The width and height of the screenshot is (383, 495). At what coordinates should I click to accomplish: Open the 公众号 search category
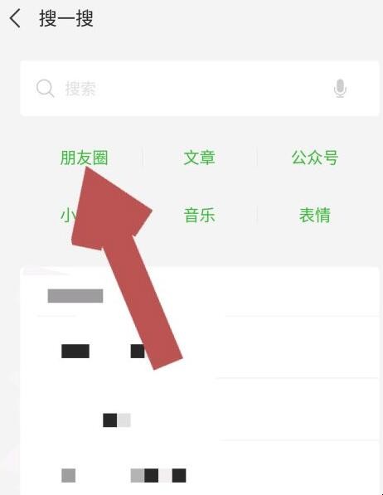point(315,158)
